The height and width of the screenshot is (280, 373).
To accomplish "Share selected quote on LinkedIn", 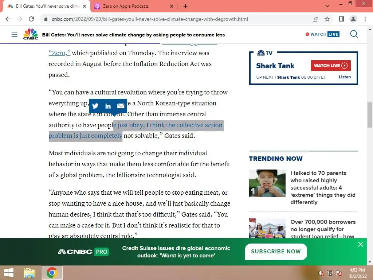I will pyautogui.click(x=108, y=106).
